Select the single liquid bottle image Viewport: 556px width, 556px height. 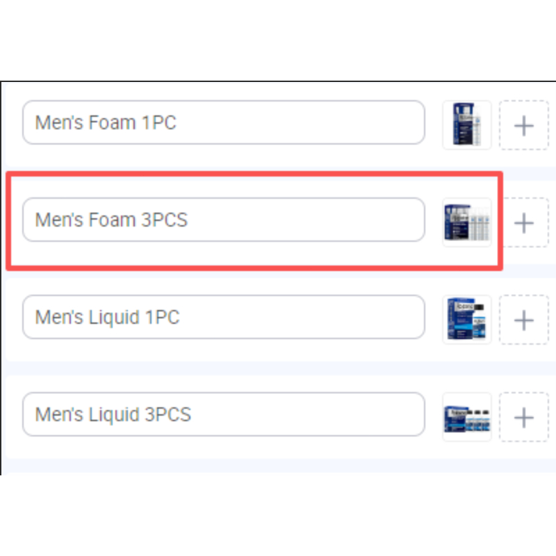(467, 320)
